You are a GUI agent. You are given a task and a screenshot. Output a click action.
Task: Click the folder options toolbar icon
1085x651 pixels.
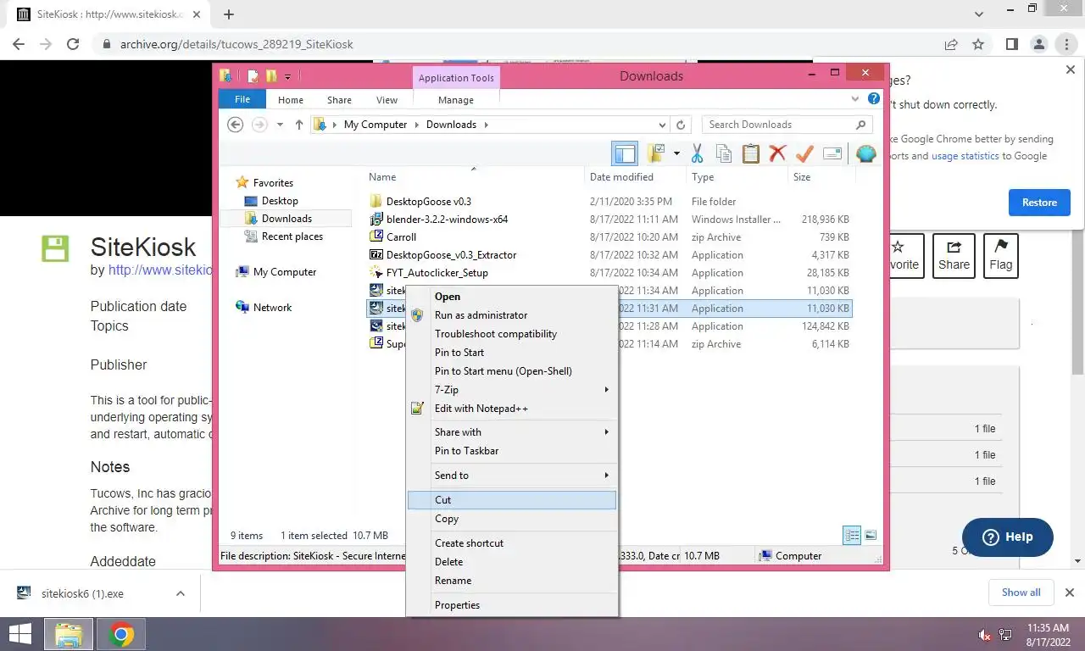pyautogui.click(x=655, y=153)
